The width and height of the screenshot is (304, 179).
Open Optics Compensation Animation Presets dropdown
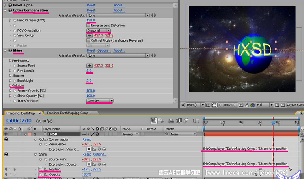[118, 15]
